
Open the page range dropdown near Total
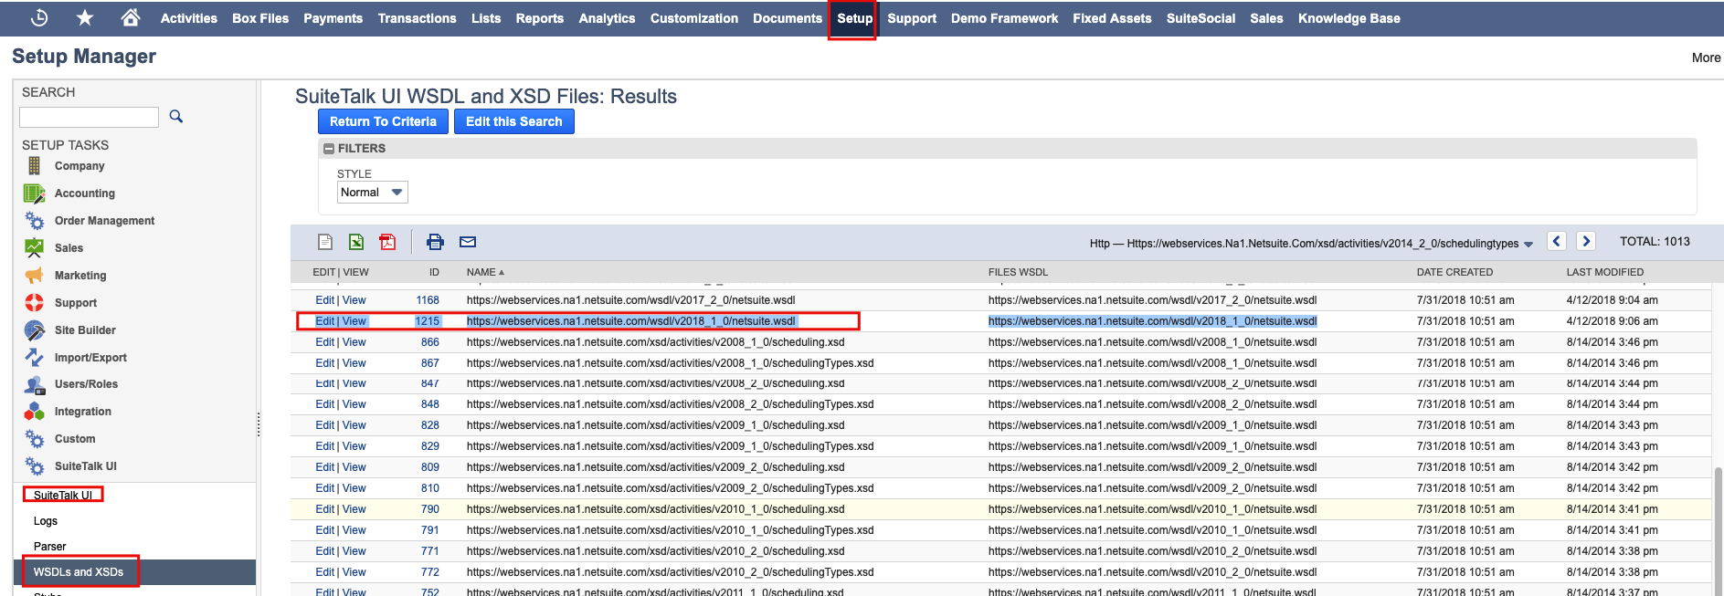1528,244
